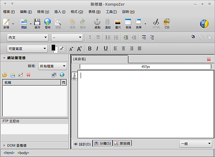Open the 一般 mode dropdown
This screenshot has height=157, width=215.
point(196,144)
